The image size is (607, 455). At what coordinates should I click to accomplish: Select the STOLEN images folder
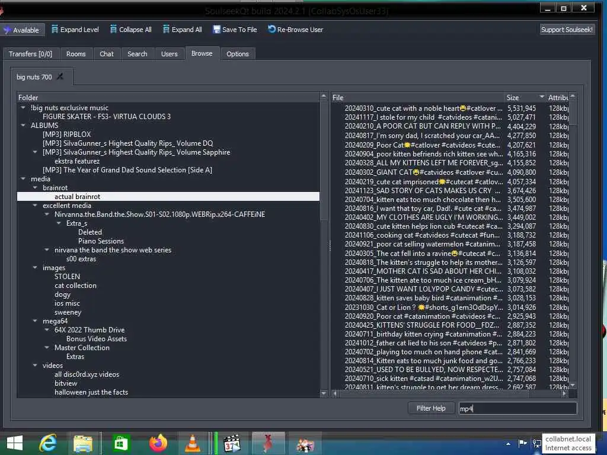pos(68,277)
